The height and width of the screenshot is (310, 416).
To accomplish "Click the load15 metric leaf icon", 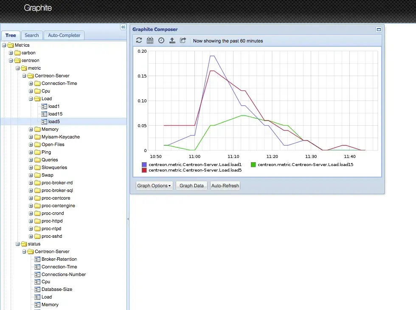I will coord(44,114).
